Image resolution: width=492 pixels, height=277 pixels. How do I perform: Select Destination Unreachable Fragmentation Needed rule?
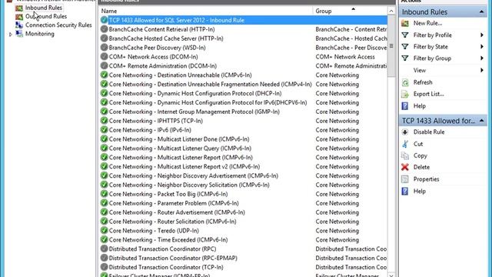[210, 84]
